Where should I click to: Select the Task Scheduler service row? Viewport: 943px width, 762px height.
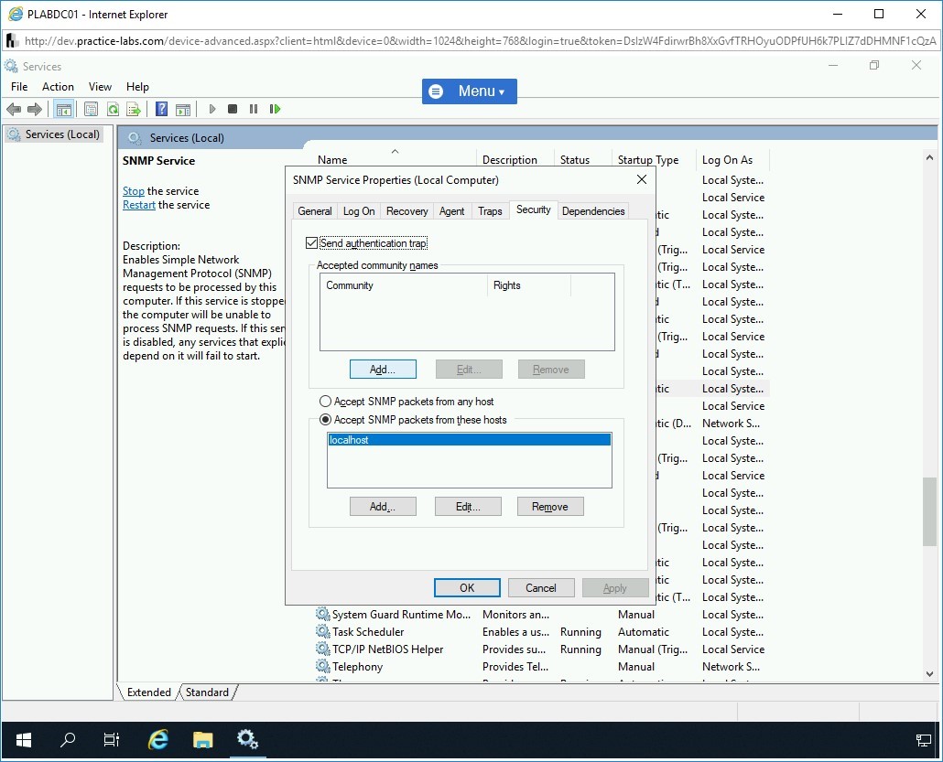368,632
